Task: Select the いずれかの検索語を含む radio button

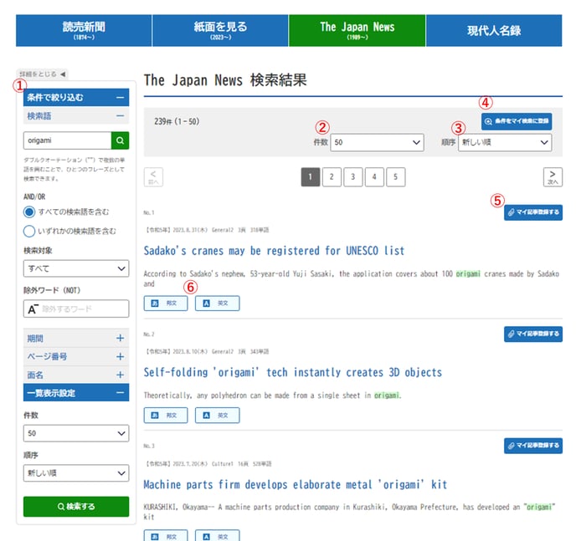Action: point(30,231)
